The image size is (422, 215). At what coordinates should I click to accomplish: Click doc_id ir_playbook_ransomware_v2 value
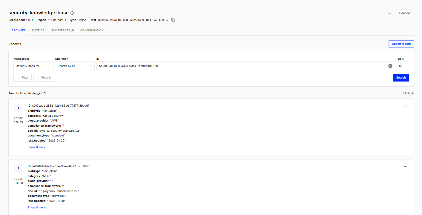tap(59, 191)
